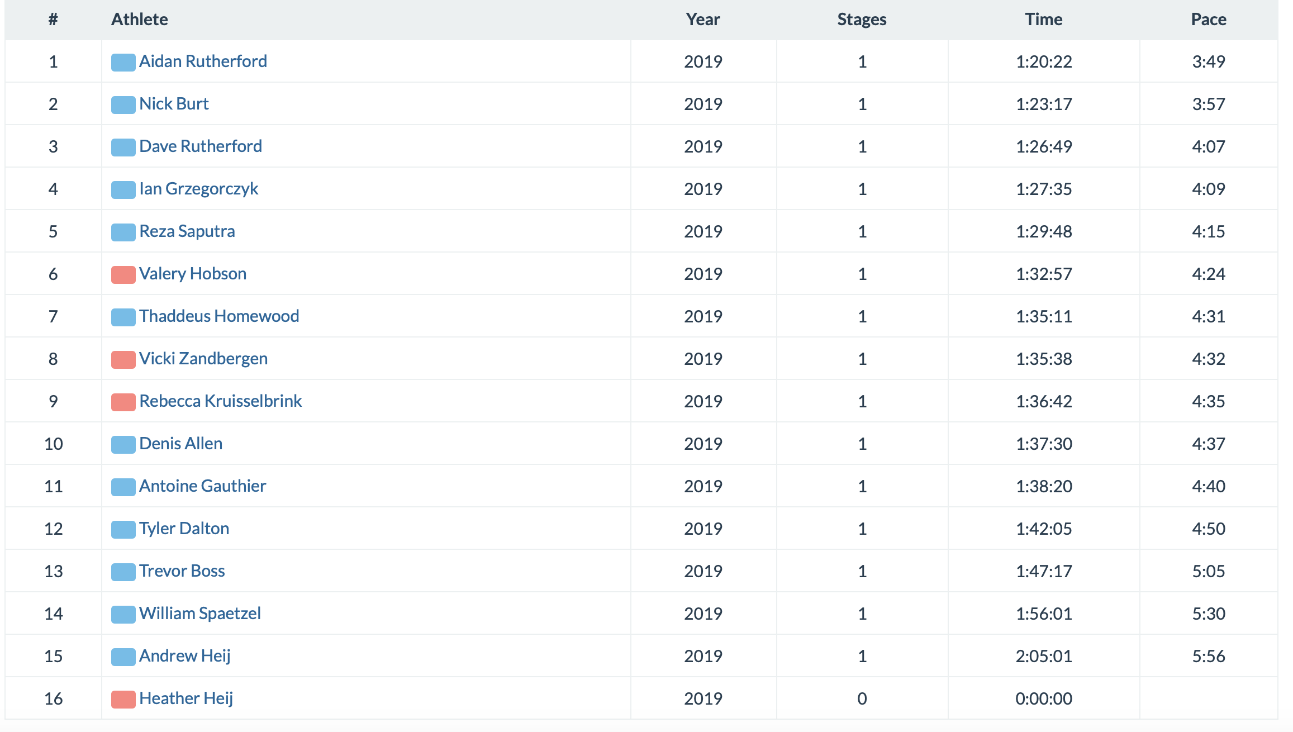The image size is (1293, 732).
Task: Click the red badge next to Vicki Zandbergen
Action: point(123,359)
